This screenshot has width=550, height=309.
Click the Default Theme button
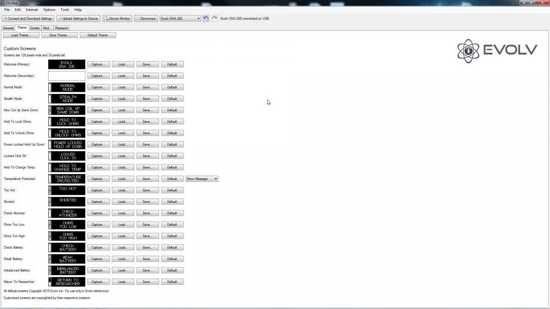point(98,35)
